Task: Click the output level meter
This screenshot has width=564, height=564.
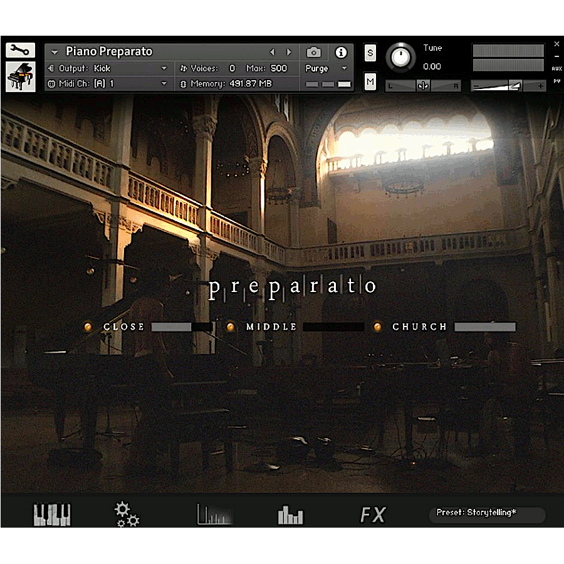Action: [x=508, y=58]
